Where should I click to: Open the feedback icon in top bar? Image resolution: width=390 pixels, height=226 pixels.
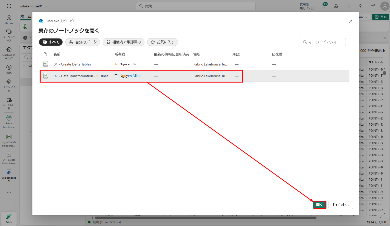(x=373, y=6)
